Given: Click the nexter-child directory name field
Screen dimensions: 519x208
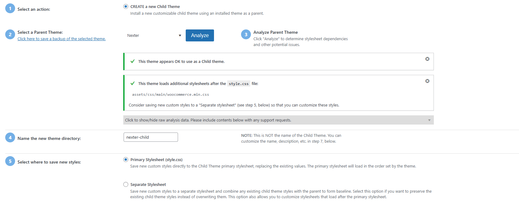Looking at the screenshot, I should click(150, 137).
